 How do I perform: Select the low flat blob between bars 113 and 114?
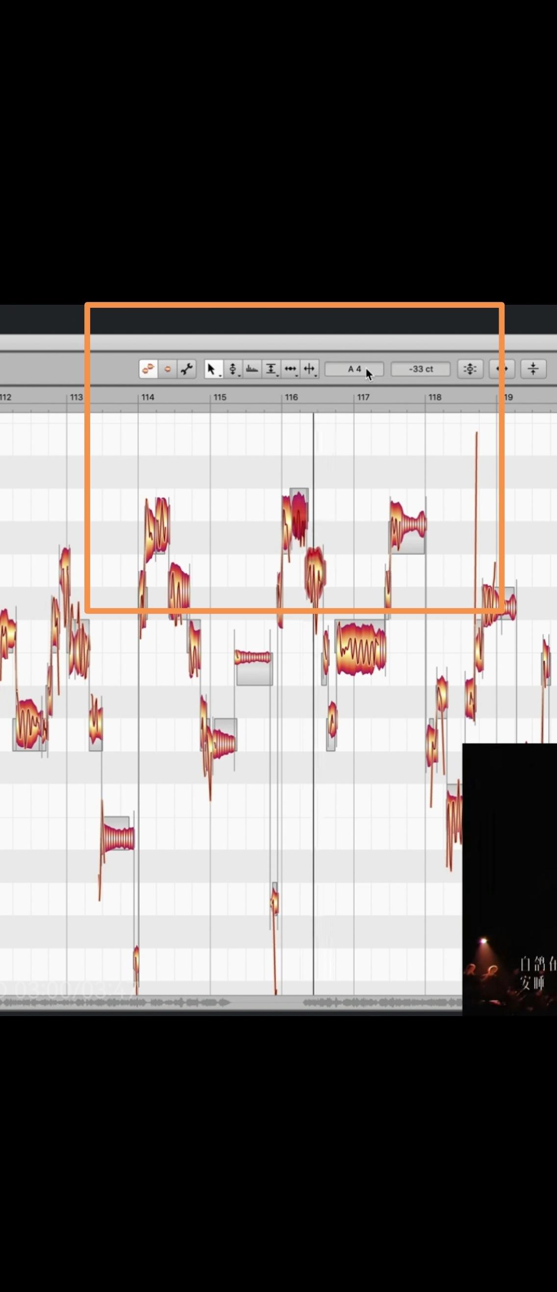click(118, 837)
